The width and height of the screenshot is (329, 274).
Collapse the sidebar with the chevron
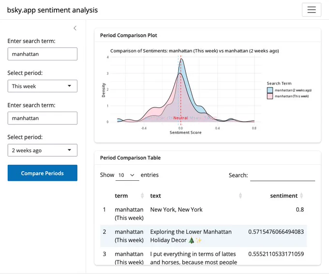(x=75, y=28)
